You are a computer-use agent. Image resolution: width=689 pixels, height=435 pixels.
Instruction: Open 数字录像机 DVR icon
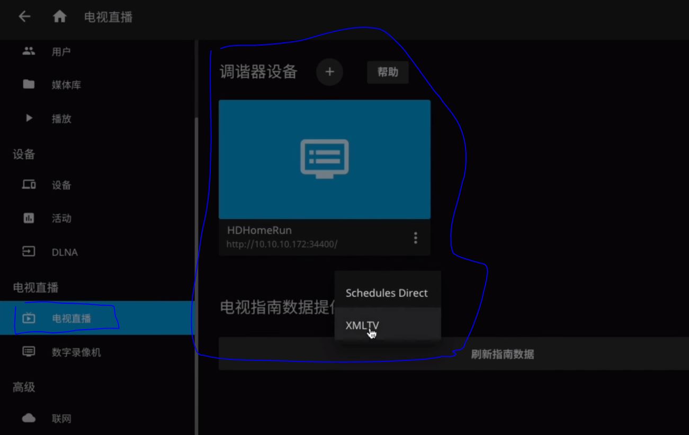[29, 352]
